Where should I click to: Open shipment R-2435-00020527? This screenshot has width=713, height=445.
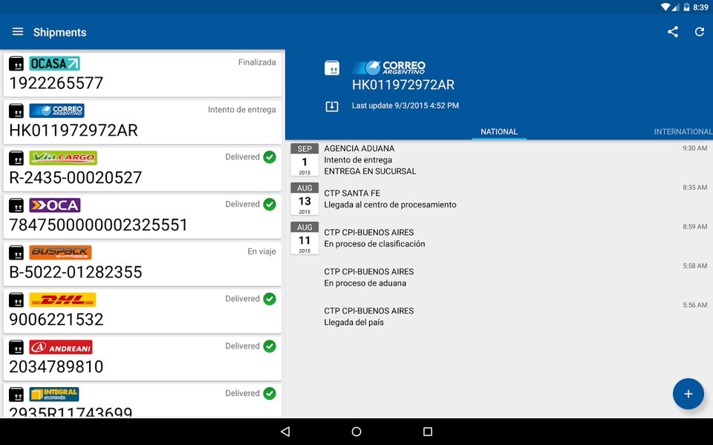143,169
